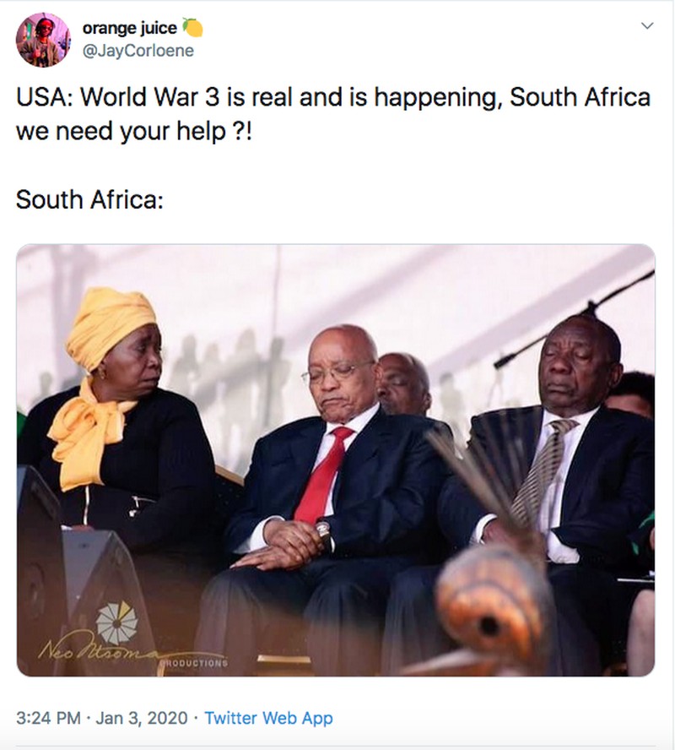
Task: Click the "South Africa:" caption line
Action: 89,200
